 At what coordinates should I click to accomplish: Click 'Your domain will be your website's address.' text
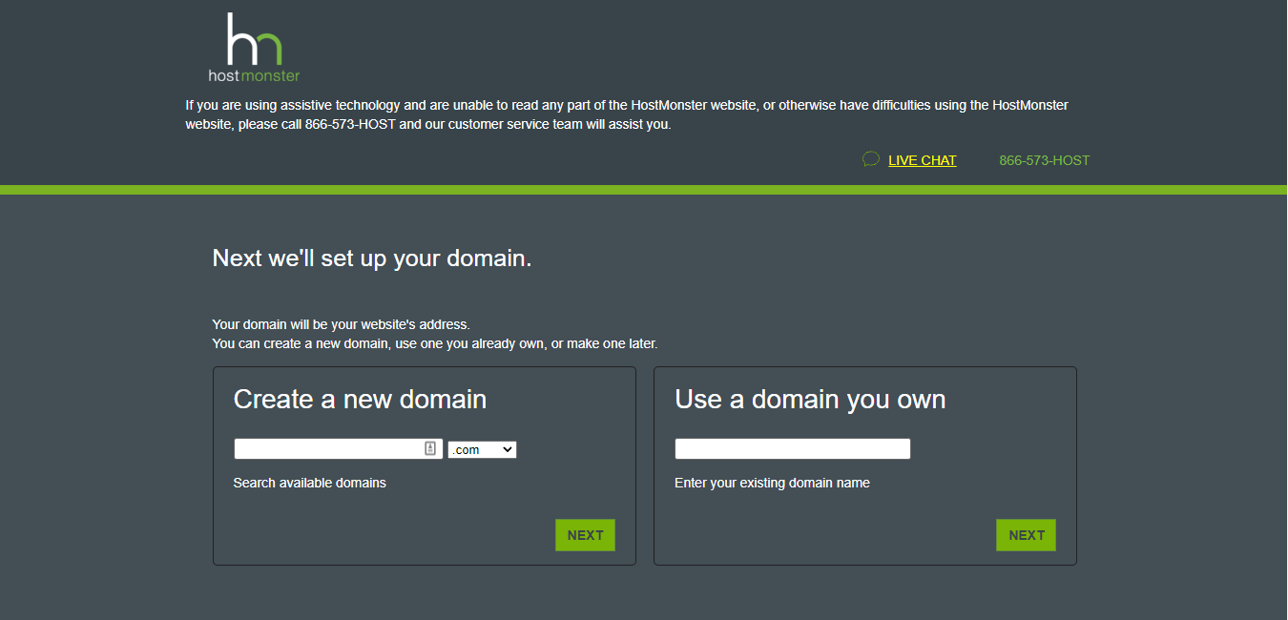[341, 324]
